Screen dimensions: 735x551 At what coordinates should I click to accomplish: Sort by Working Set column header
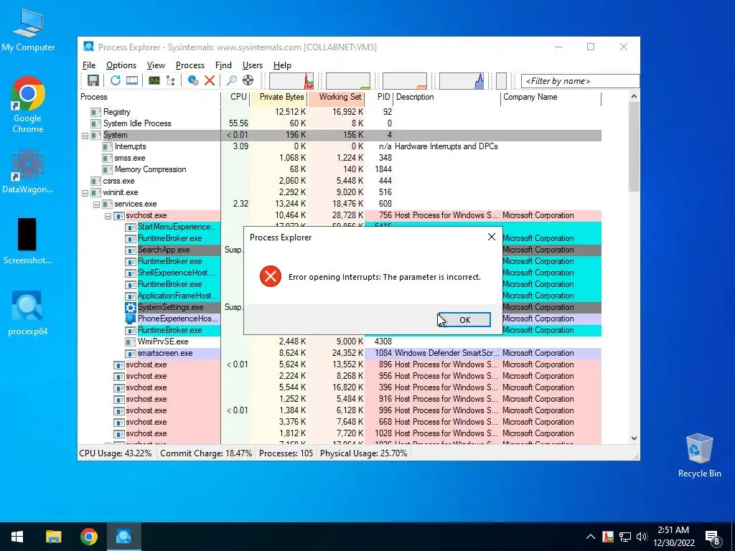(x=336, y=97)
